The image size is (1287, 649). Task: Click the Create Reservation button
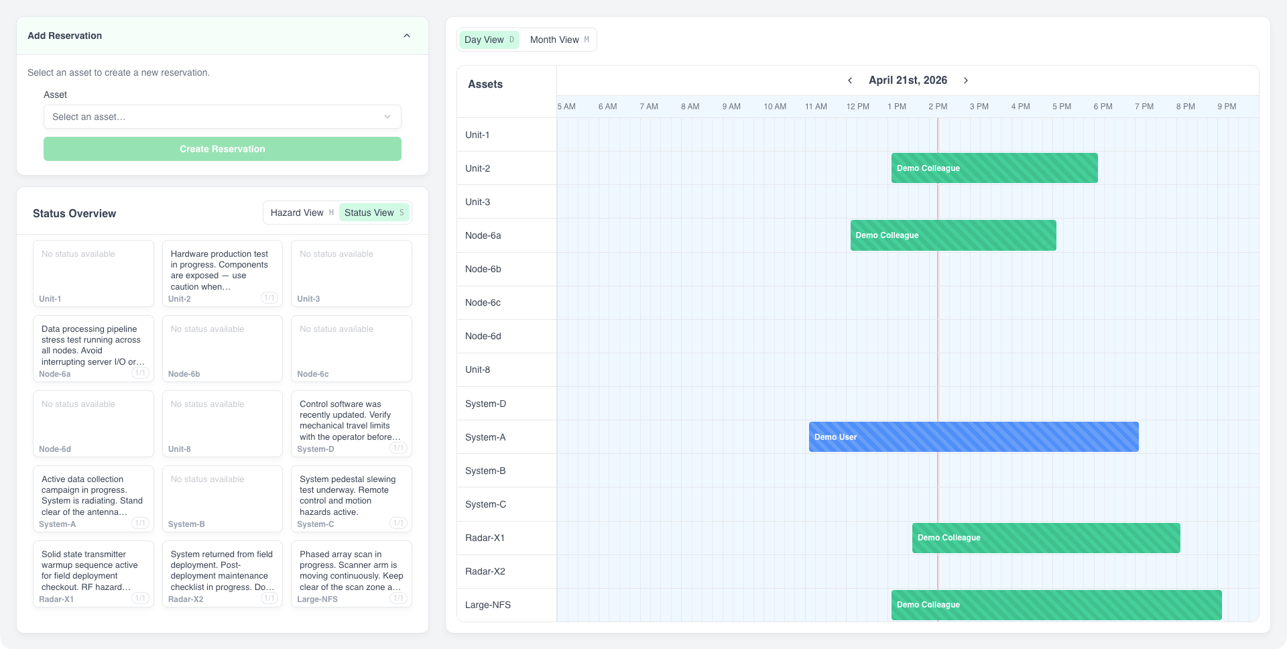click(x=223, y=149)
